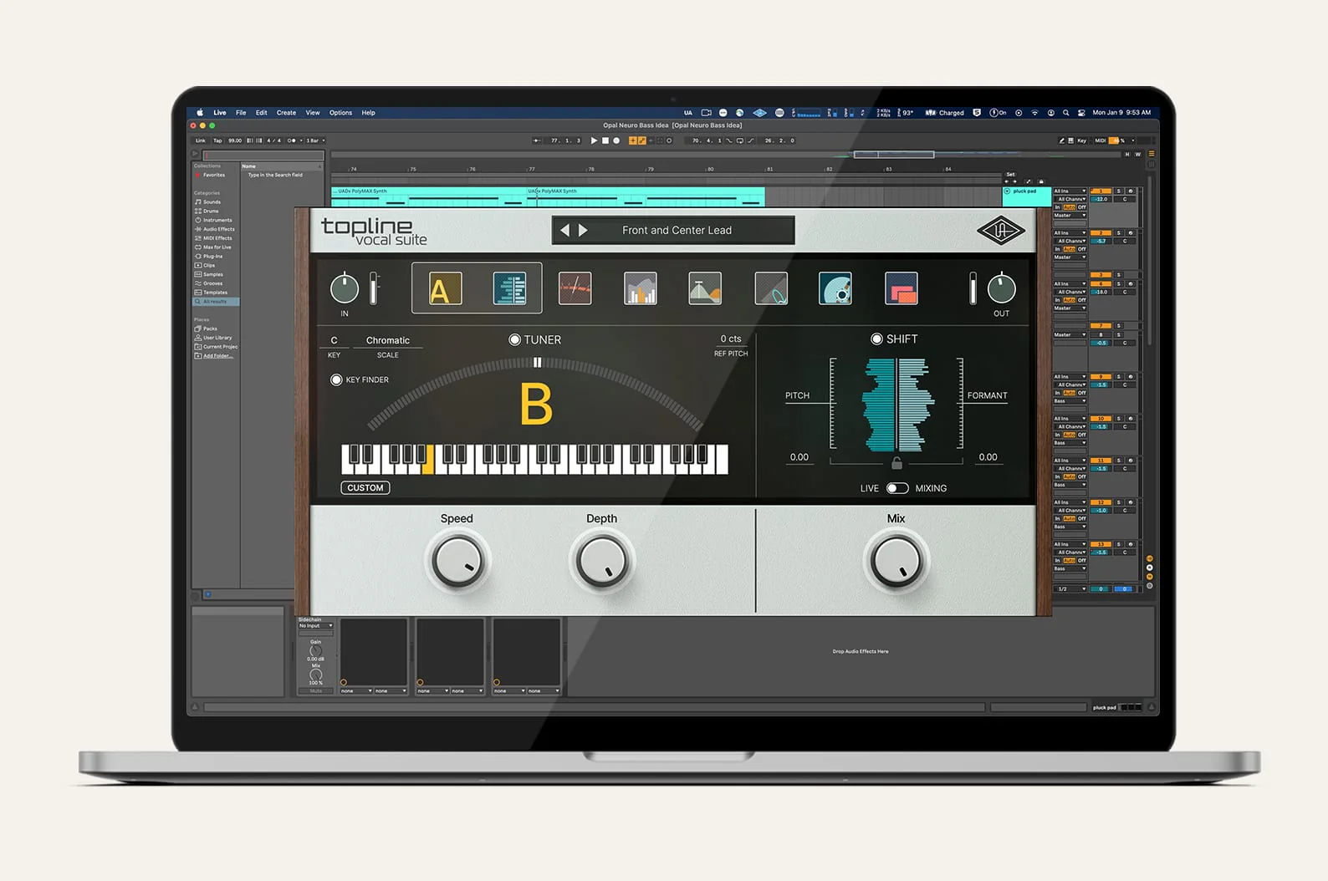Screen dimensions: 1328x881
Task: Open the Options menu
Action: (340, 113)
